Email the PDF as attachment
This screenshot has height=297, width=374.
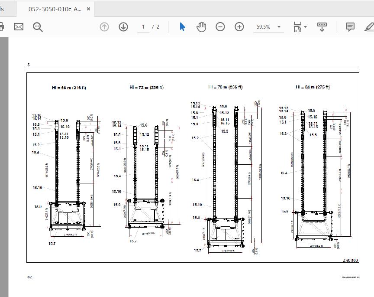(x=18, y=26)
